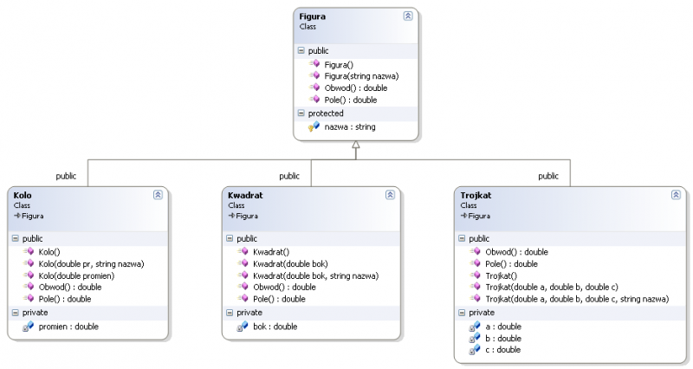Collapse protected section in Figura class
Image resolution: width=693 pixels, height=369 pixels.
coord(301,113)
